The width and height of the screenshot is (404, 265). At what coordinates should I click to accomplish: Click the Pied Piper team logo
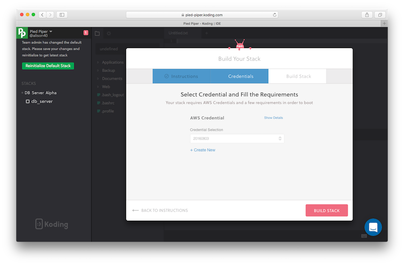point(22,33)
